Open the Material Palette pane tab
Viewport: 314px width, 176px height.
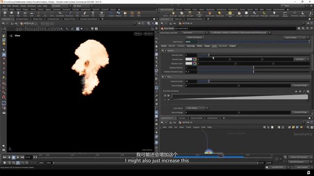pyautogui.click(x=196, y=118)
